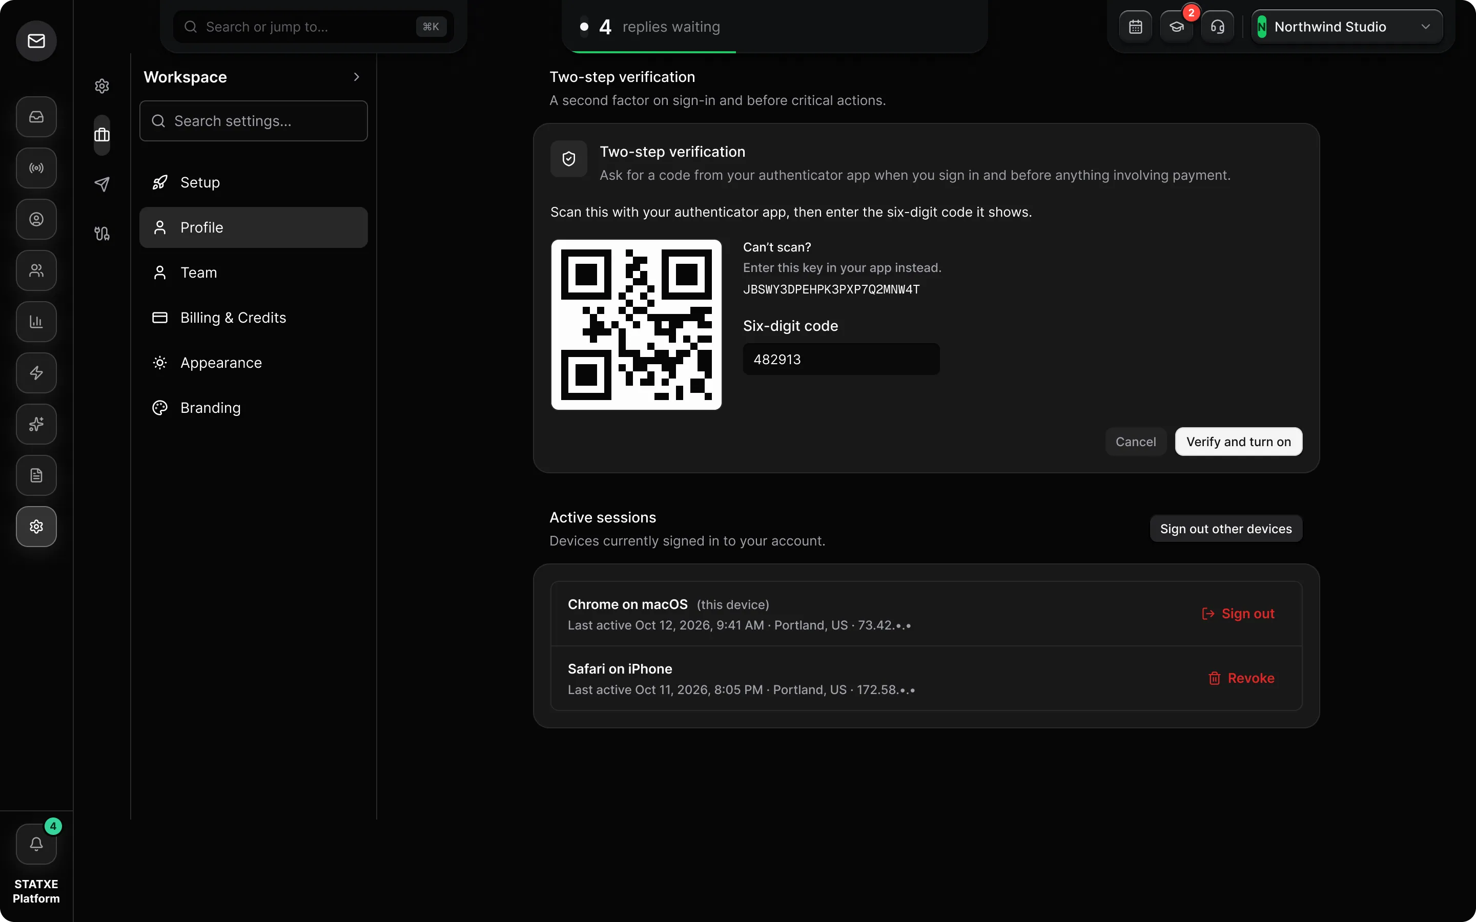Open the bar chart analytics icon
Image resolution: width=1476 pixels, height=922 pixels.
click(x=36, y=321)
